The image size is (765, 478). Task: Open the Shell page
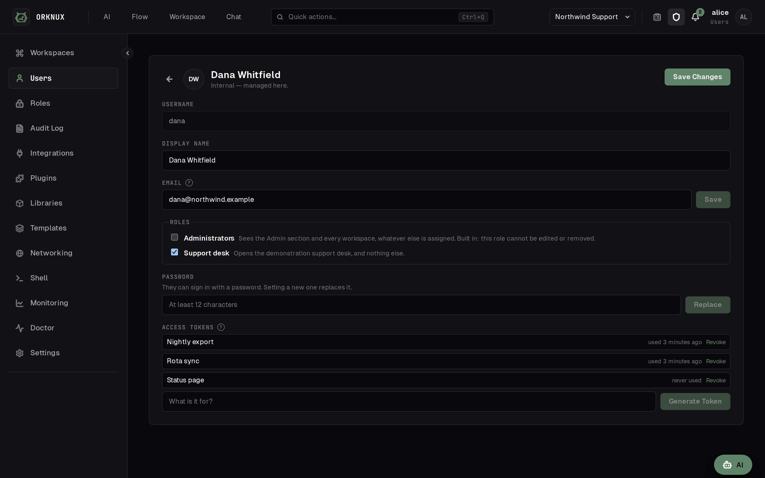(x=63, y=278)
